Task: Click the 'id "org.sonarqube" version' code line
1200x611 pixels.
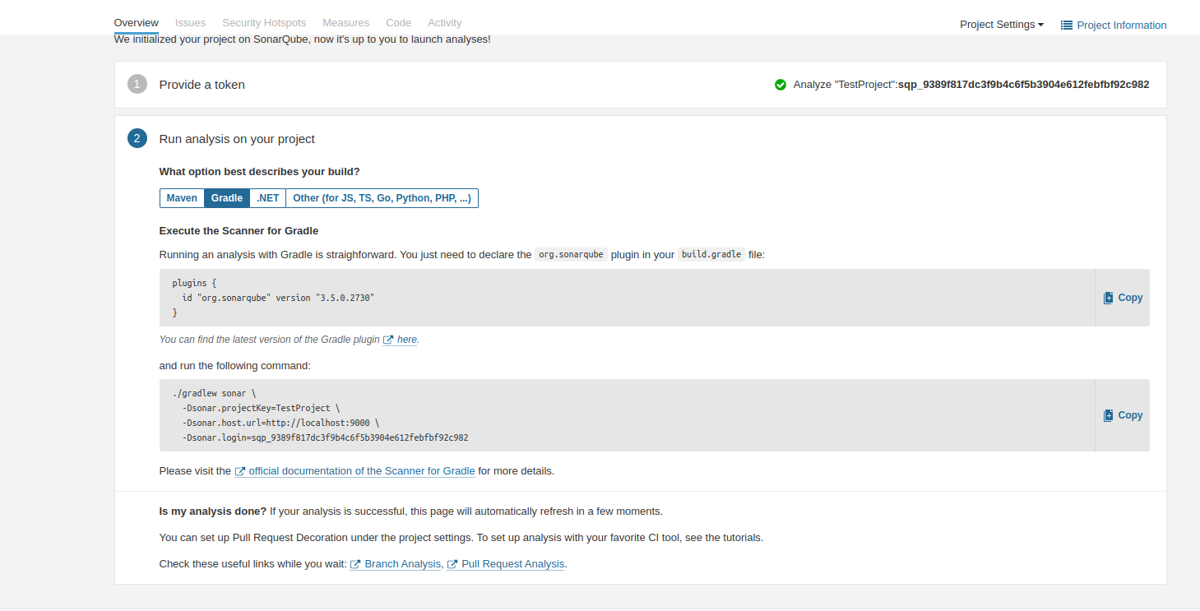Action: click(x=278, y=298)
